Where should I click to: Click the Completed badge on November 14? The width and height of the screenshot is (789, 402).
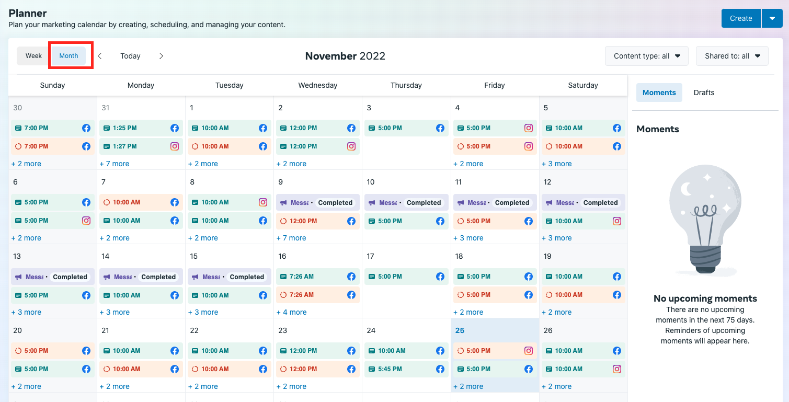[x=158, y=277]
